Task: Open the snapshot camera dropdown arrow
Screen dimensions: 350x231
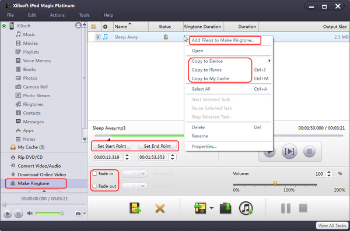Action: pos(85,214)
